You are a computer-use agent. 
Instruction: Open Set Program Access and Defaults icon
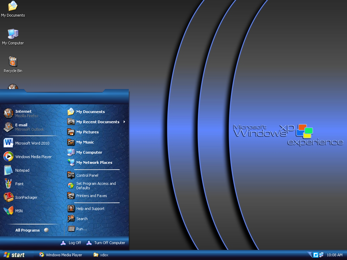(71, 186)
